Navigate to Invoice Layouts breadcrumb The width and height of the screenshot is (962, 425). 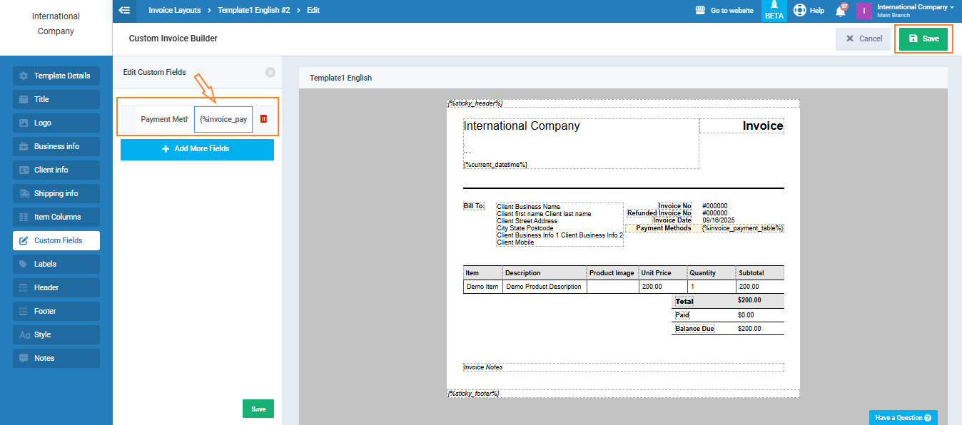coord(175,11)
